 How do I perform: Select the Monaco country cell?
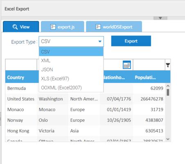[21, 109]
